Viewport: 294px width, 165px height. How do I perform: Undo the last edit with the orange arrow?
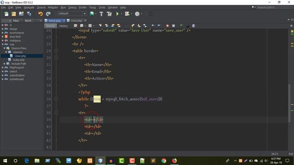coord(40,14)
